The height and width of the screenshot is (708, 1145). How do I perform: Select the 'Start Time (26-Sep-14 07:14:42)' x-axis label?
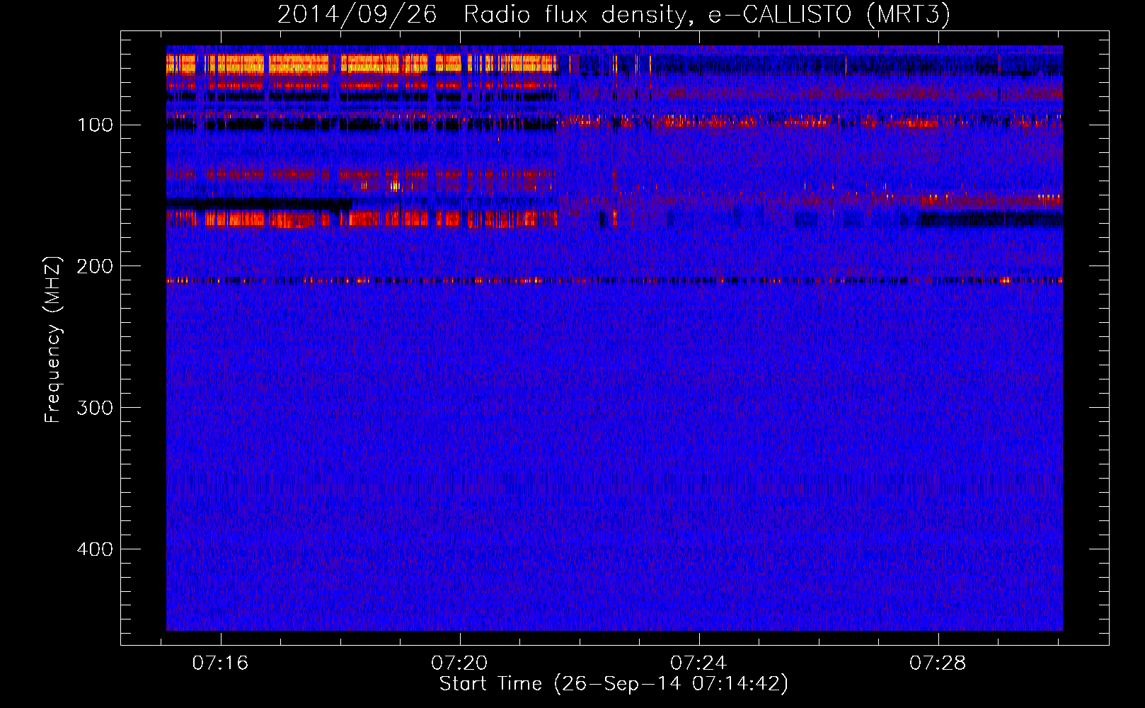click(x=614, y=684)
